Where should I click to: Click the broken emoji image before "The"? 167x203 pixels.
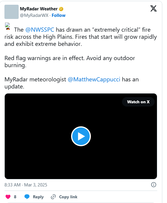point(7,26)
